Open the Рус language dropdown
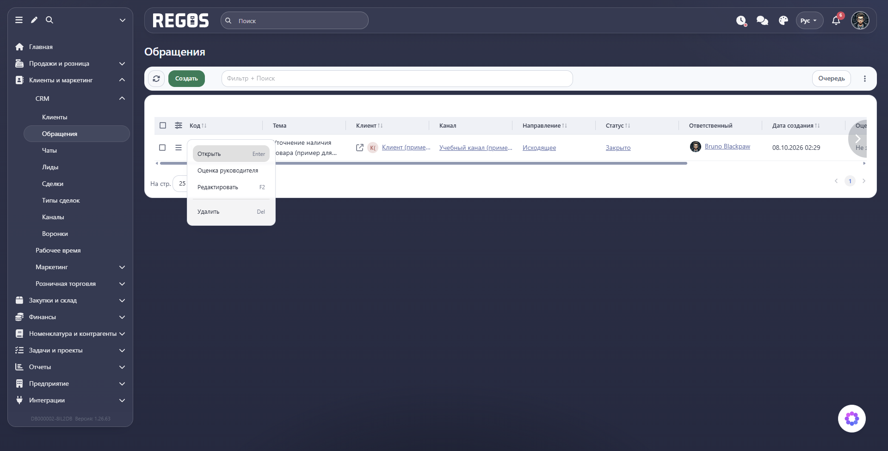This screenshot has width=888, height=451. pos(809,21)
